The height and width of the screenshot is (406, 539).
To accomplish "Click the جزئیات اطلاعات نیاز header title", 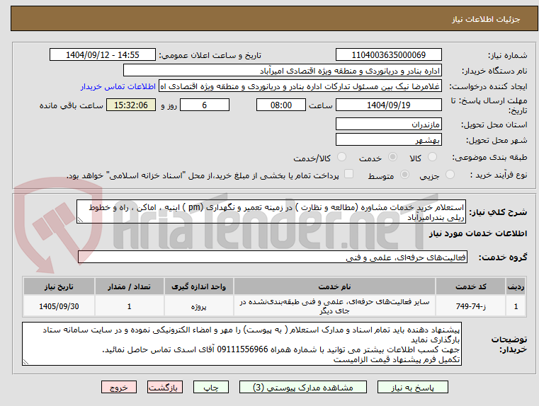I will point(486,19).
